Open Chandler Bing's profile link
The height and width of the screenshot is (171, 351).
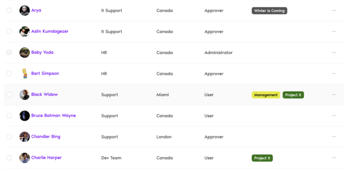click(46, 137)
